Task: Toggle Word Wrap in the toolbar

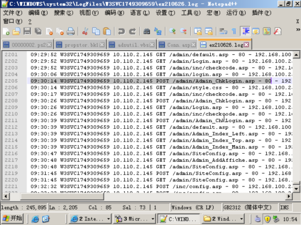Action: [223, 31]
